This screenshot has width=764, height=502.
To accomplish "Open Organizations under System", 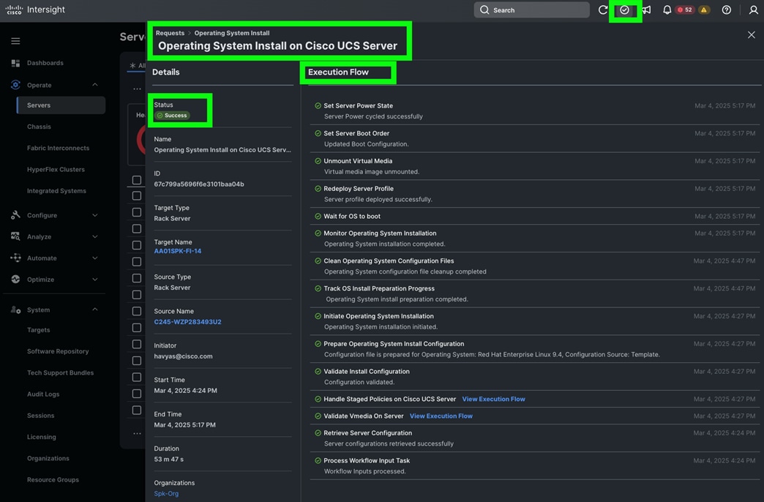I will [x=48, y=459].
